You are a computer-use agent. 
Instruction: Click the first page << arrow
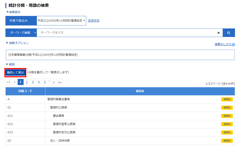(9, 82)
